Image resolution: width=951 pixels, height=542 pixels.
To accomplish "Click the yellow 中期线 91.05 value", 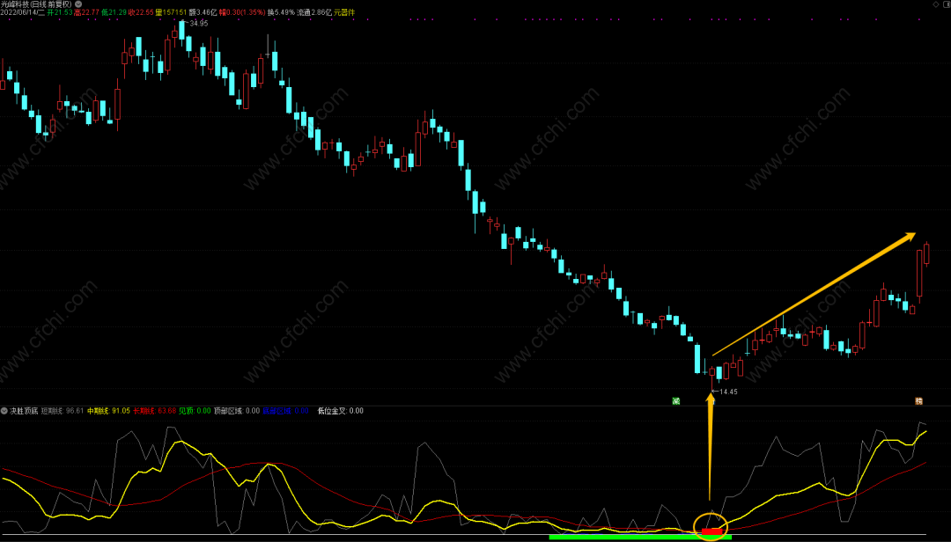I will [x=108, y=410].
